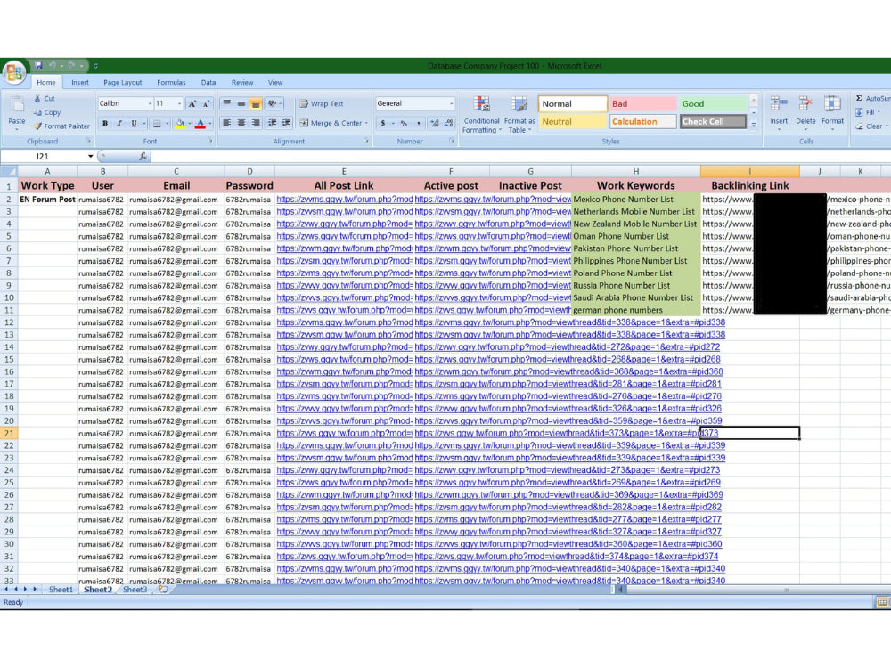Toggle Center text alignment
The width and height of the screenshot is (891, 668).
[x=241, y=123]
